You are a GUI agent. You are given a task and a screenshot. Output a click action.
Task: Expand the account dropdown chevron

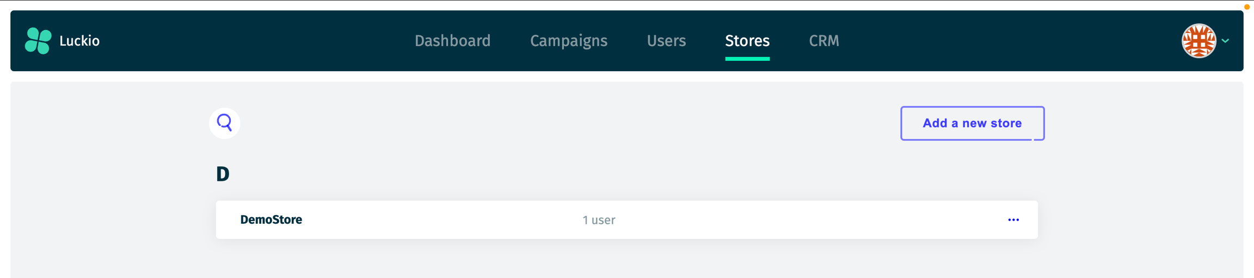coord(1225,41)
